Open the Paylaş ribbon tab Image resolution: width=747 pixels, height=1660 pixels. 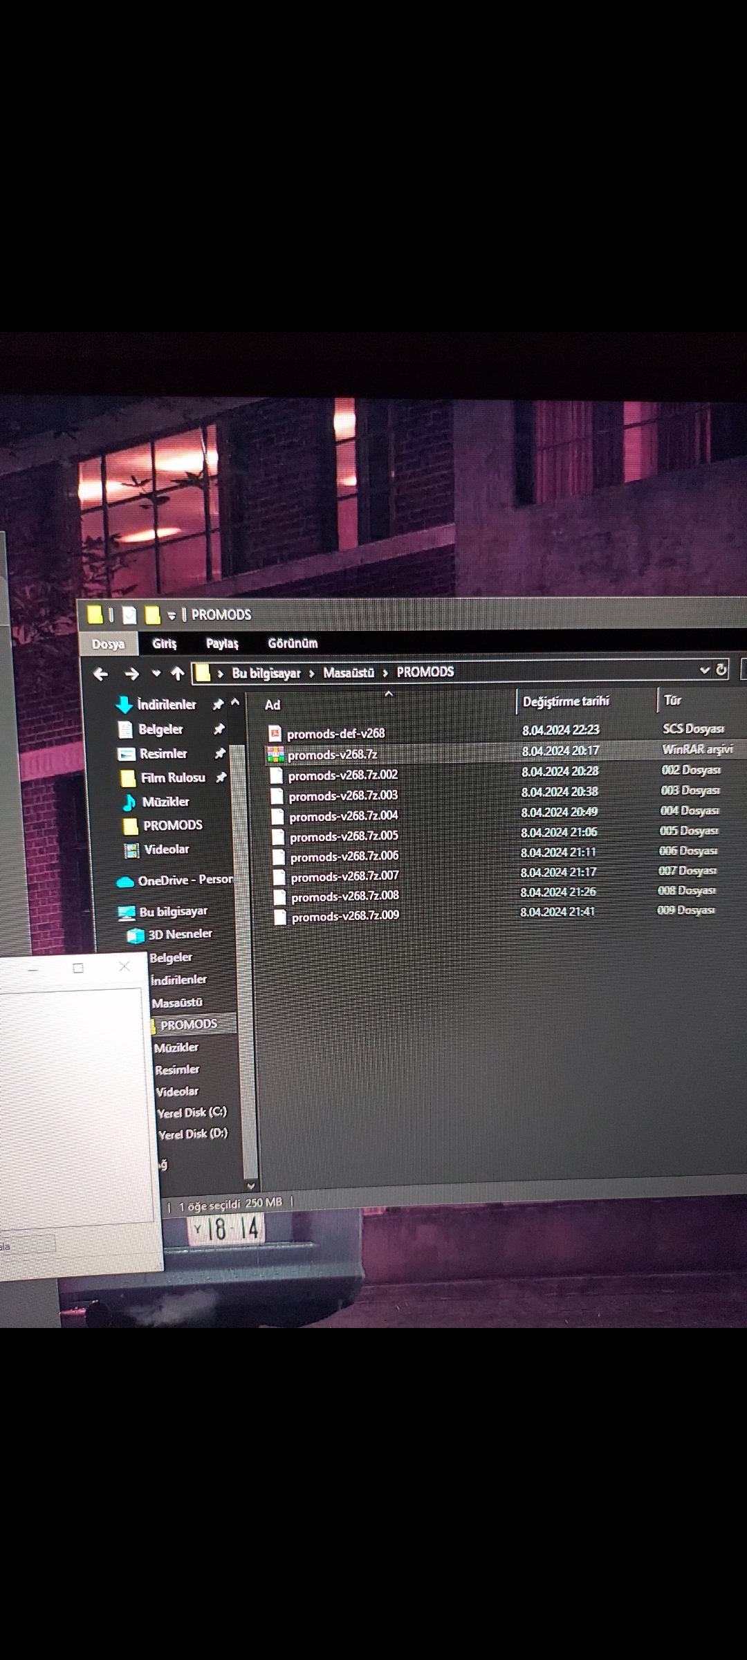222,643
